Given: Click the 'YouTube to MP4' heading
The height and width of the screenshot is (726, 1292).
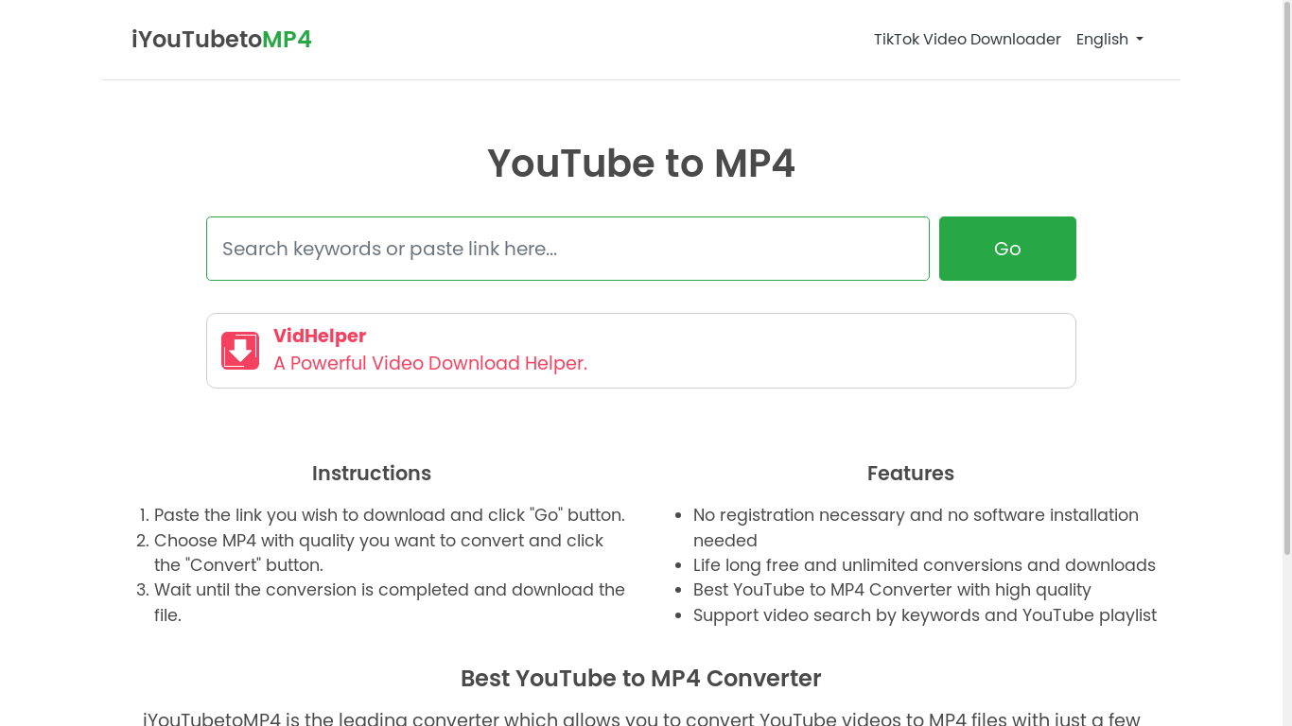Looking at the screenshot, I should (641, 164).
